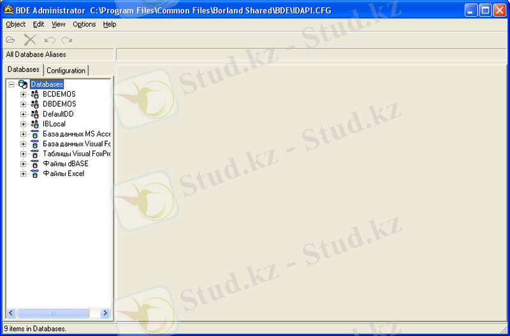This screenshot has height=336, width=510.
Task: Click the icon beside База данных MS Access
Action: click(35, 134)
